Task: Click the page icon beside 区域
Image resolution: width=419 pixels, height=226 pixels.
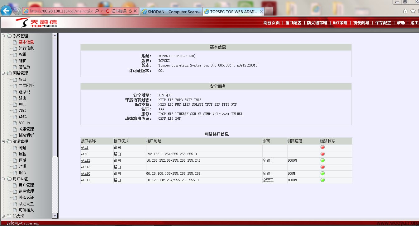Action: [x=15, y=160]
